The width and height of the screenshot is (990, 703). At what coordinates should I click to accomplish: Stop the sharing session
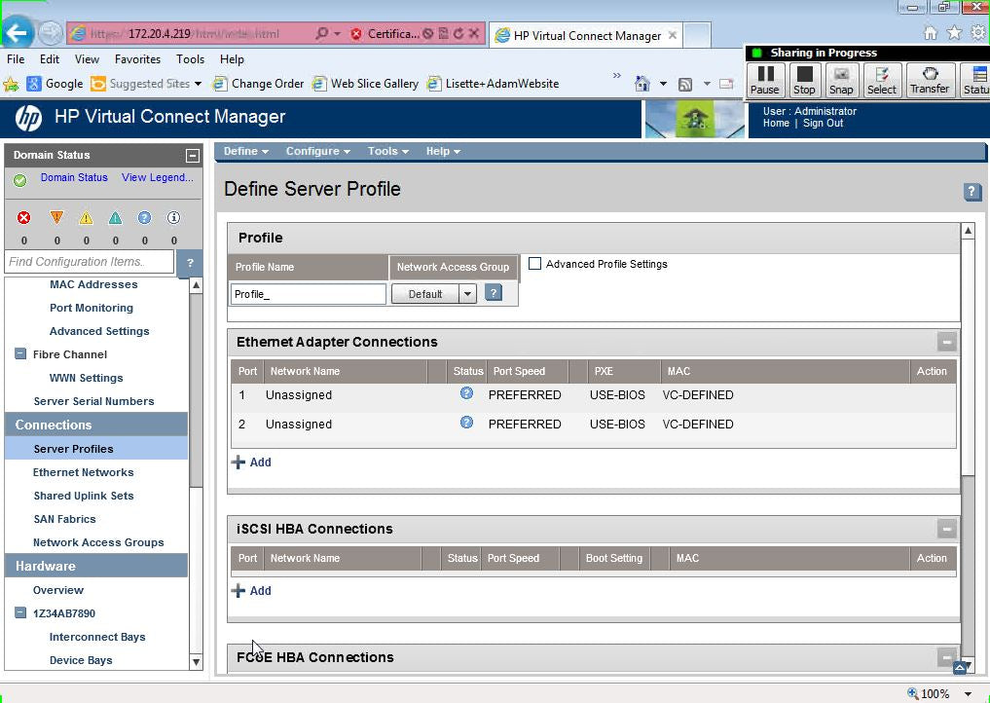coord(804,80)
